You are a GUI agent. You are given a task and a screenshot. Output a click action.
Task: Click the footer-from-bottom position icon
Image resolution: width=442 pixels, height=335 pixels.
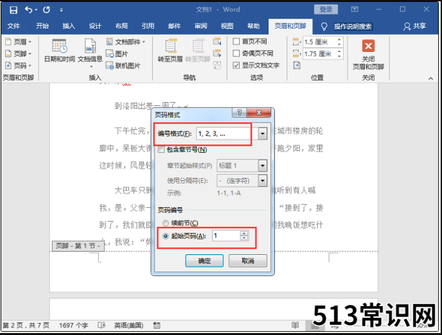pyautogui.click(x=297, y=53)
